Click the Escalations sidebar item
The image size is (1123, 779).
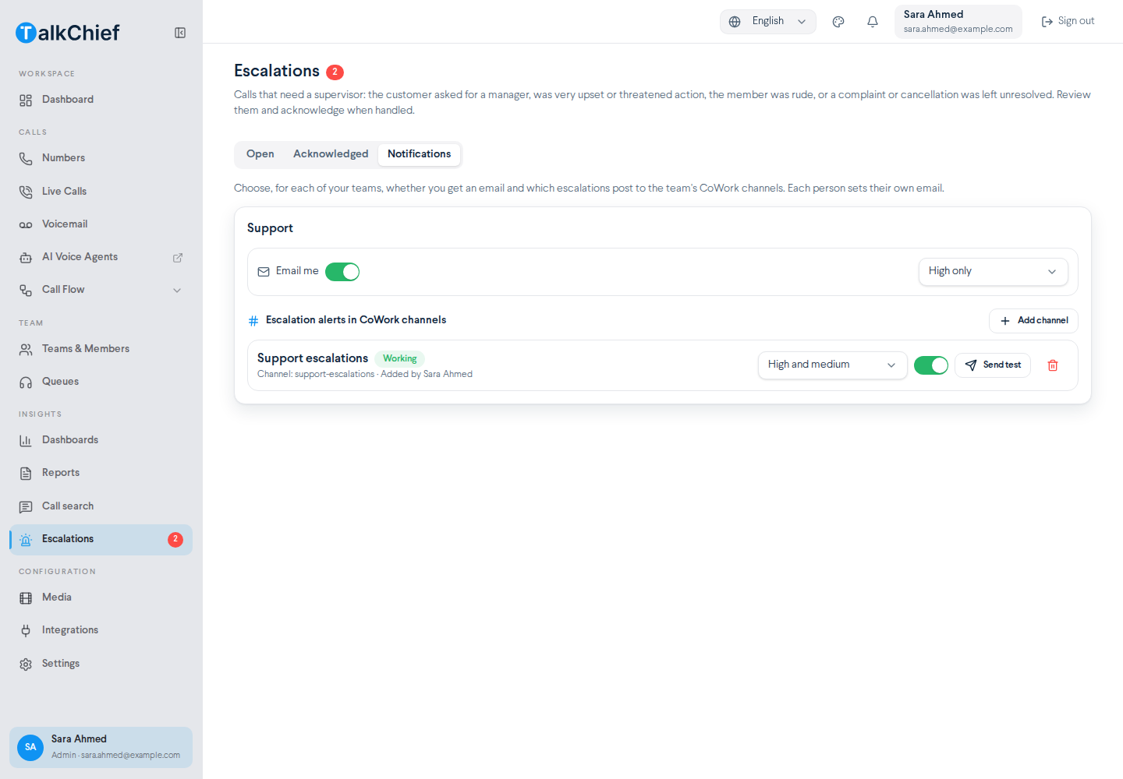coord(101,540)
